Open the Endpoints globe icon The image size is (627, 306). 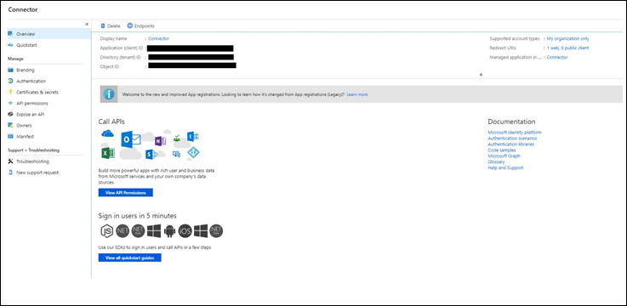tap(129, 26)
